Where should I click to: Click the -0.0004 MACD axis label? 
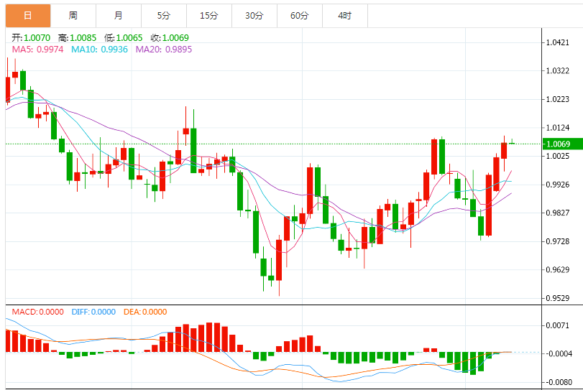pyautogui.click(x=559, y=353)
